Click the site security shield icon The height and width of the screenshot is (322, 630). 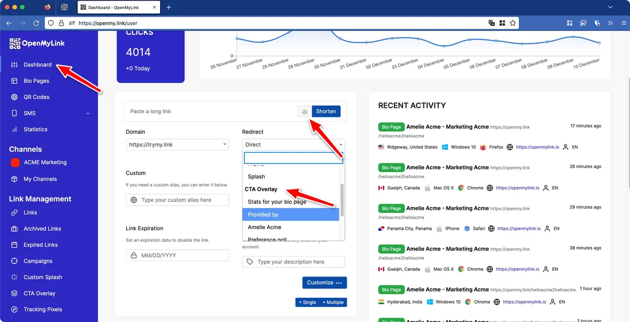(x=50, y=23)
